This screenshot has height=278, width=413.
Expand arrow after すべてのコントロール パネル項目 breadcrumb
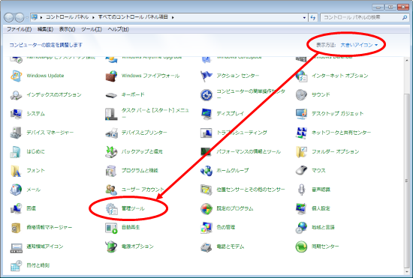pos(173,17)
